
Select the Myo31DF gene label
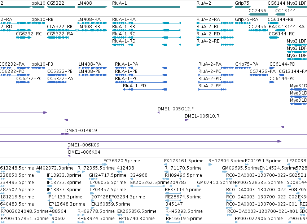point(296,3)
